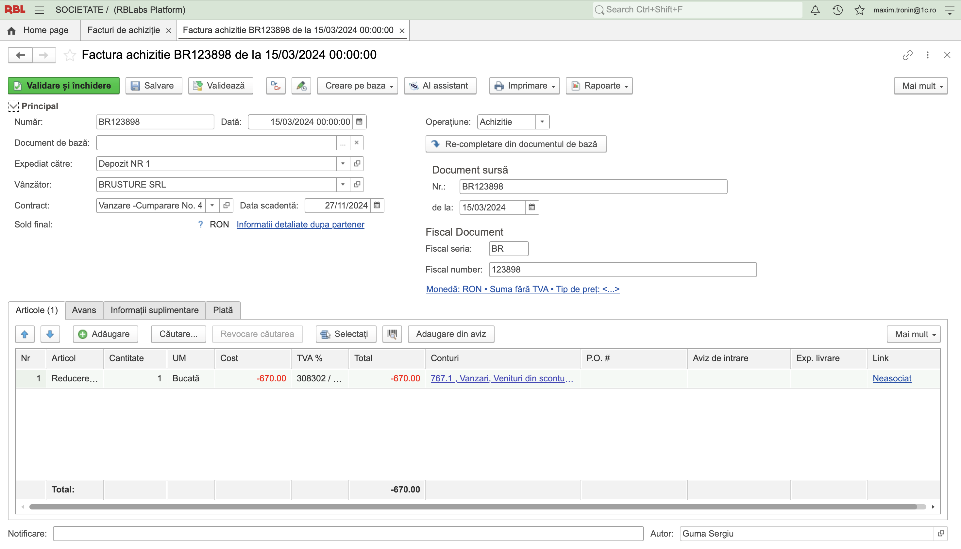Image resolution: width=961 pixels, height=549 pixels.
Task: Expand Expediat către dropdown
Action: 343,164
